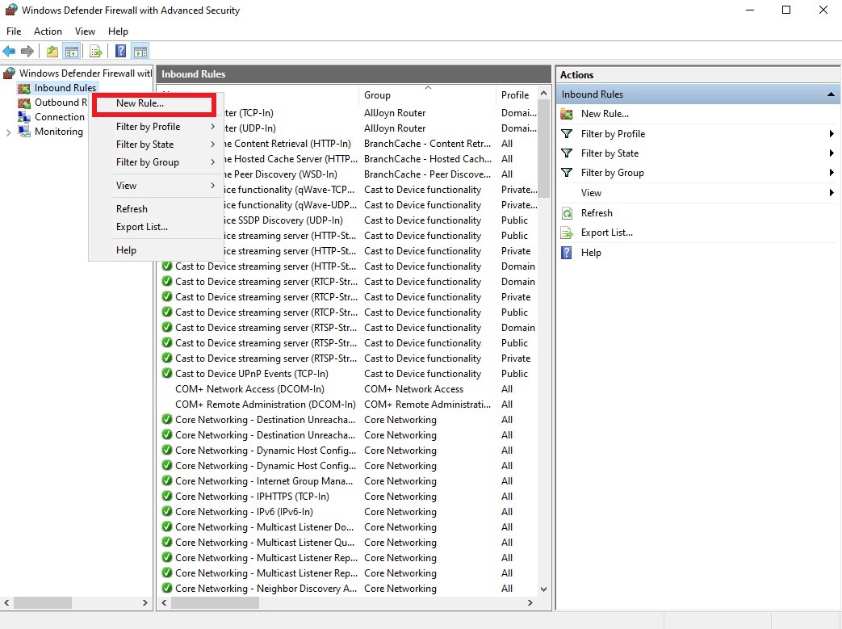
Task: Click green check icon of Core Networking - IPHTTPS rule
Action: point(167,496)
